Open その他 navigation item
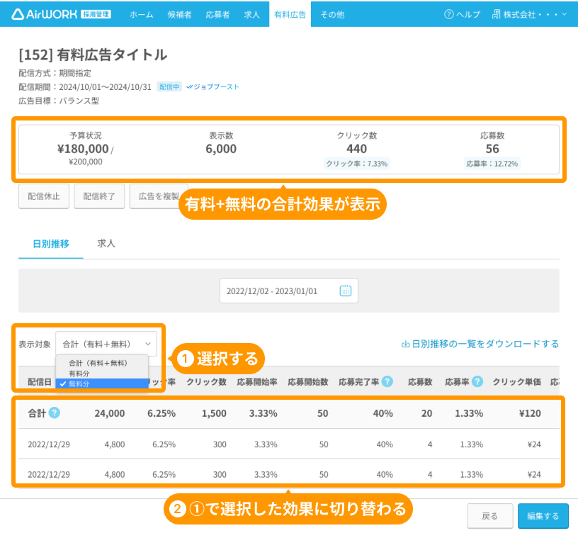The image size is (578, 533). pos(332,14)
